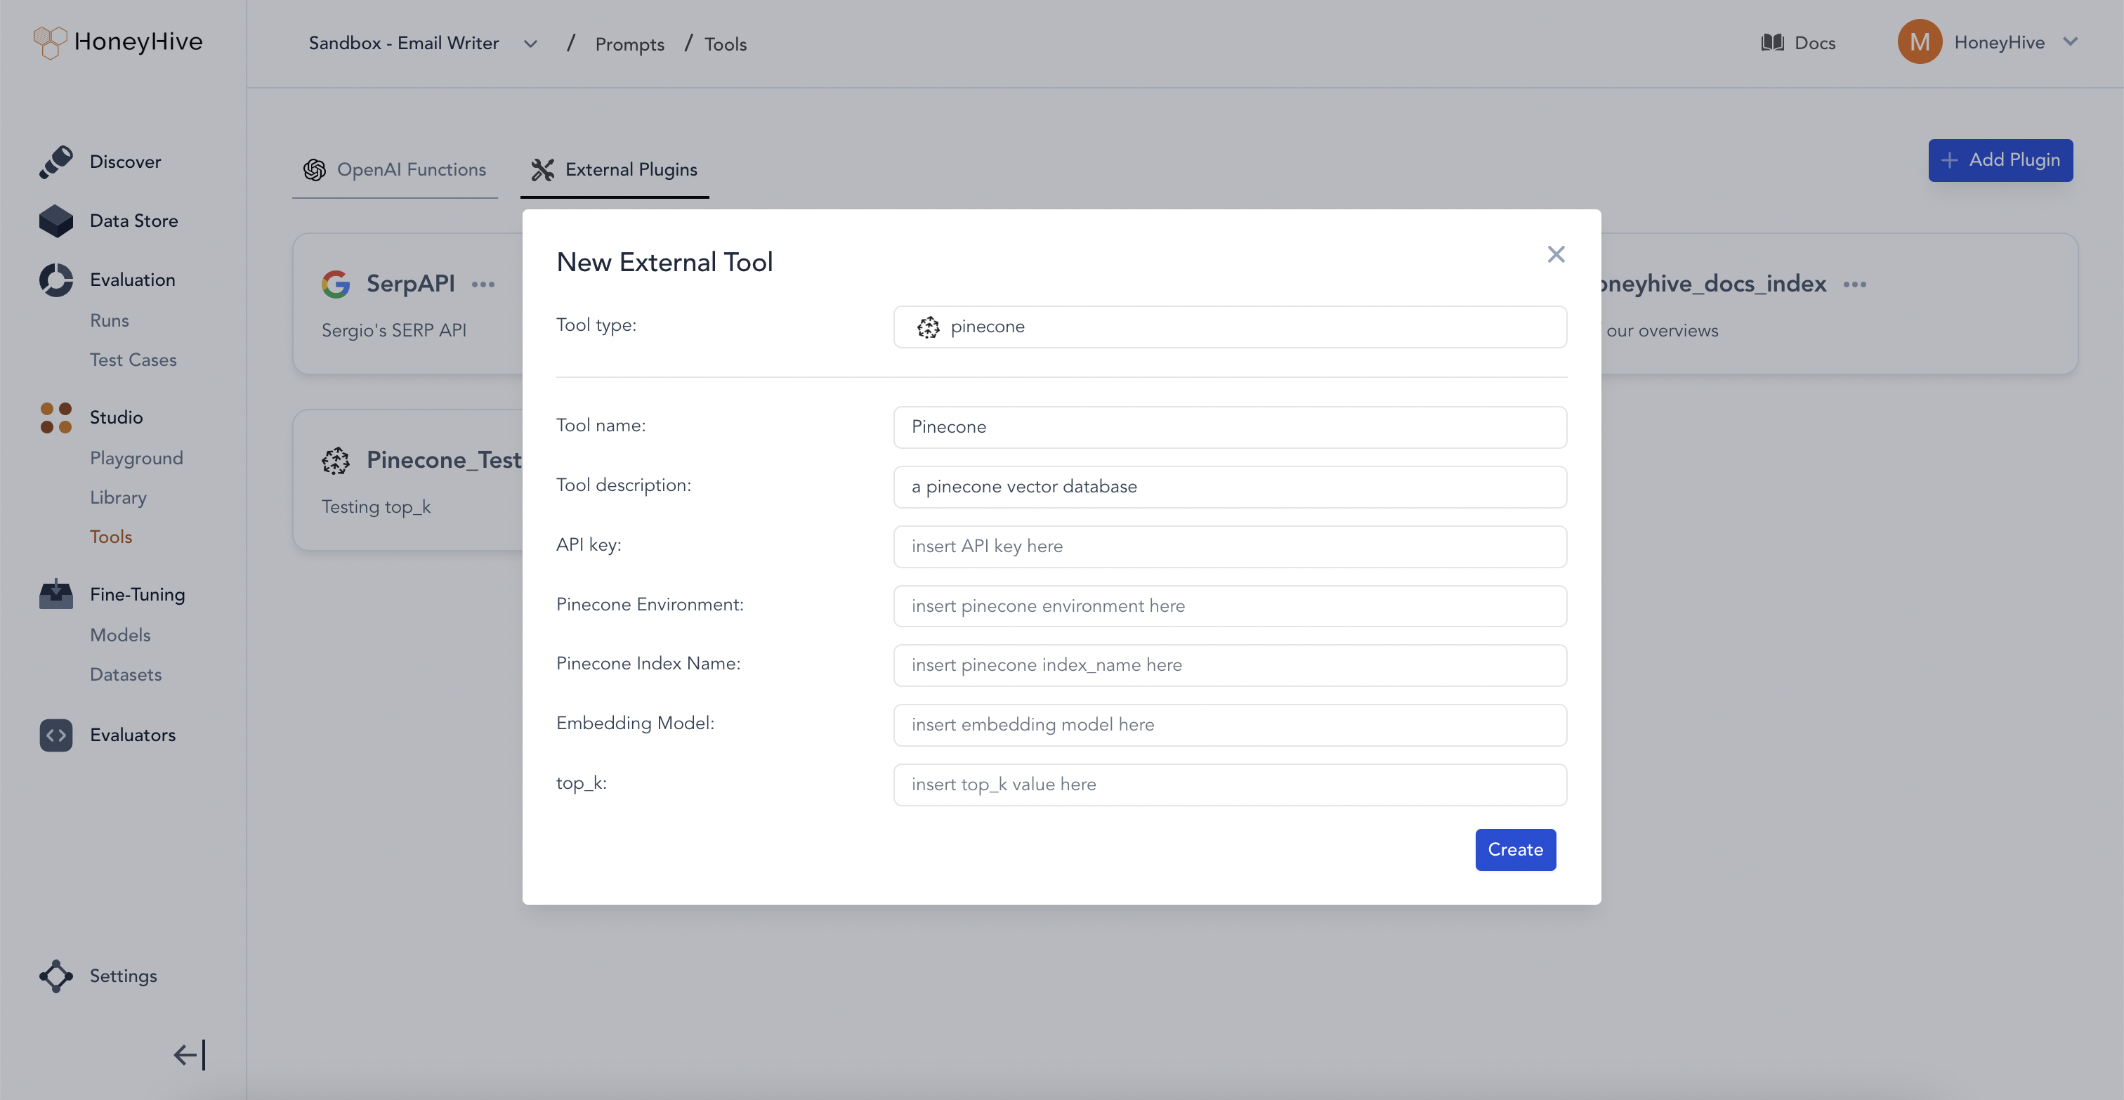The width and height of the screenshot is (2124, 1100).
Task: Switch to the OpenAI Functions tab
Action: (x=395, y=170)
